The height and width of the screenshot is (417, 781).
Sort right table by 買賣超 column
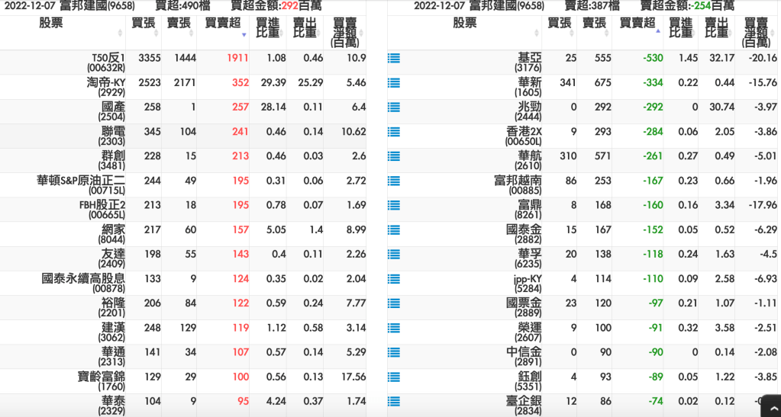pos(640,24)
